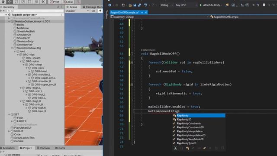The width and height of the screenshot is (277, 156).
Task: Select Unity's Transform tool
Action: point(36,2)
